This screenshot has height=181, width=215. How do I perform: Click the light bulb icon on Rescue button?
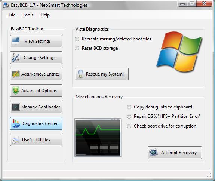pos(80,74)
